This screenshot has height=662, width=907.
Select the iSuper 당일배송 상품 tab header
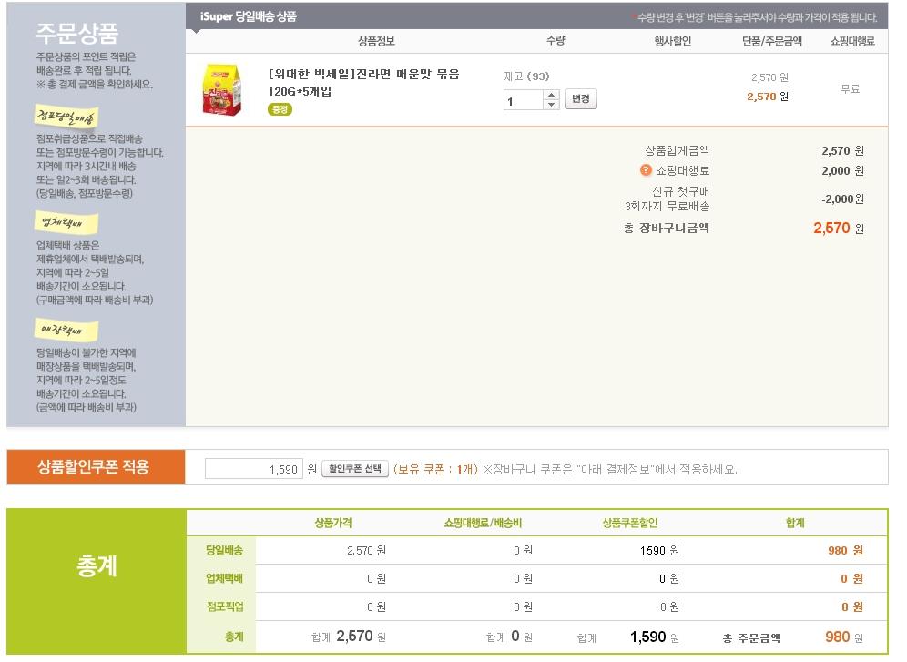click(x=248, y=16)
